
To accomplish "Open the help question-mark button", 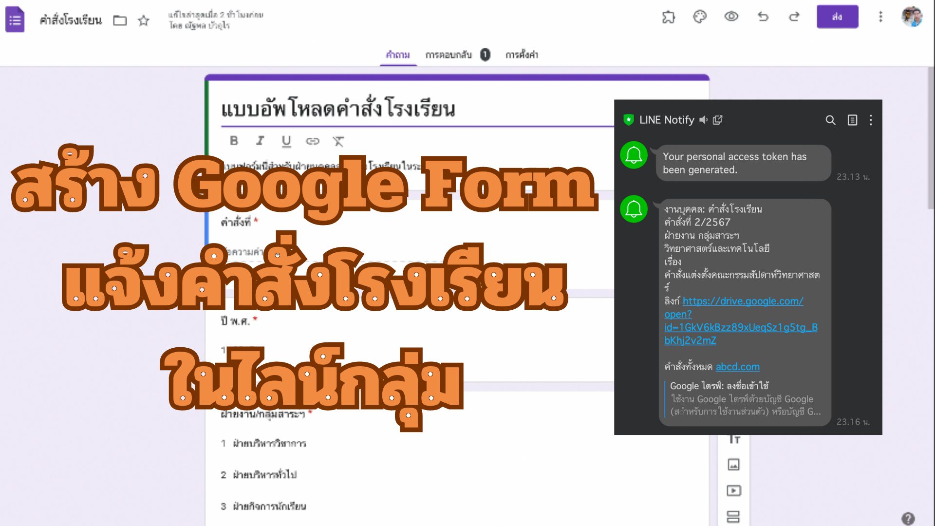I will point(908,518).
